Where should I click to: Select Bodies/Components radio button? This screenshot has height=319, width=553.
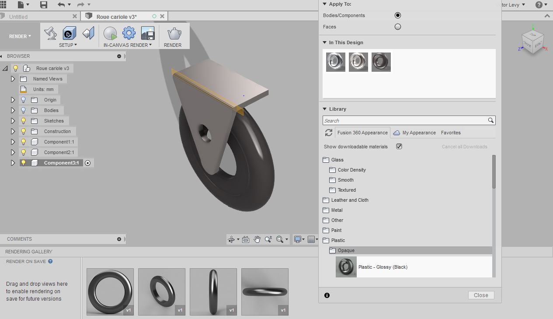tap(398, 15)
